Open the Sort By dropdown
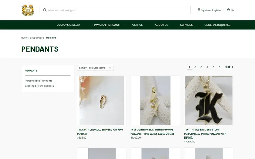 coord(95,68)
